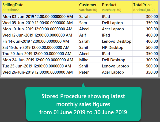Select the Product column header
This screenshot has width=160, height=122.
pos(117,7)
